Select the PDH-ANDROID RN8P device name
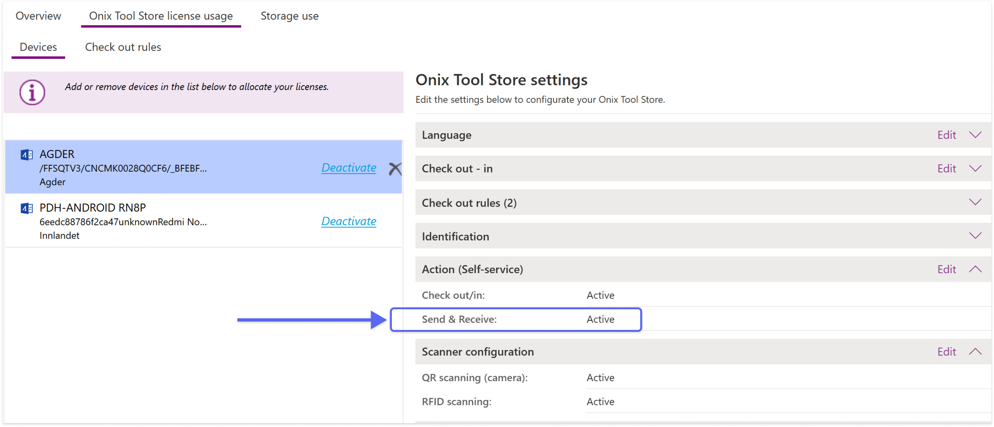 pyautogui.click(x=93, y=208)
